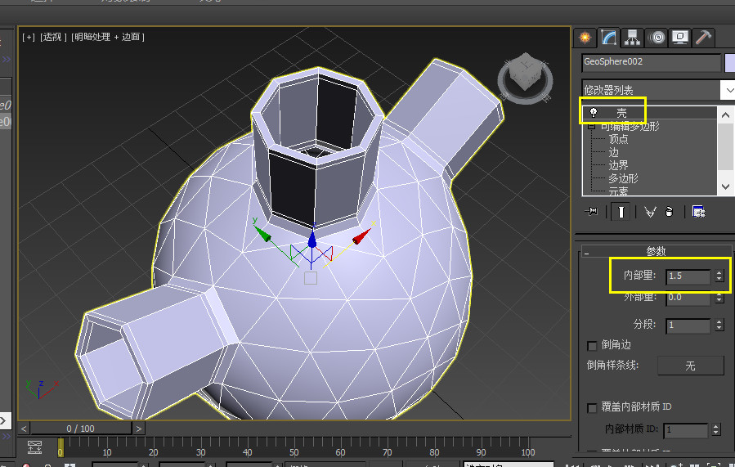Image resolution: width=735 pixels, height=467 pixels.
Task: Enable the 倒角边 checkbox
Action: pyautogui.click(x=593, y=345)
